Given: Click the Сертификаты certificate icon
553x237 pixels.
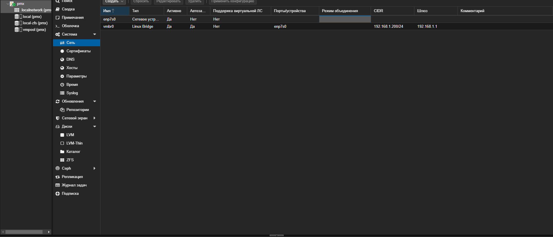Looking at the screenshot, I should [62, 51].
